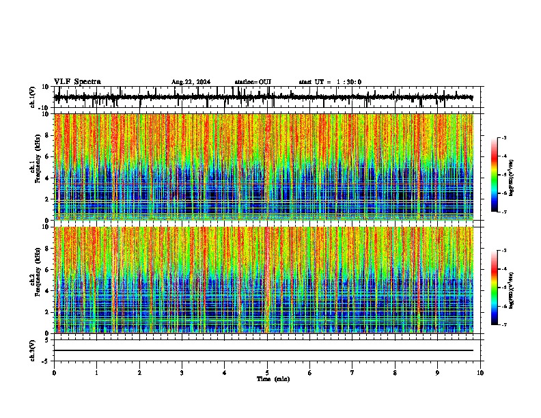Click the ch.1 spectrogram panel
Image resolution: width=541 pixels, height=418 pixels.
point(264,167)
